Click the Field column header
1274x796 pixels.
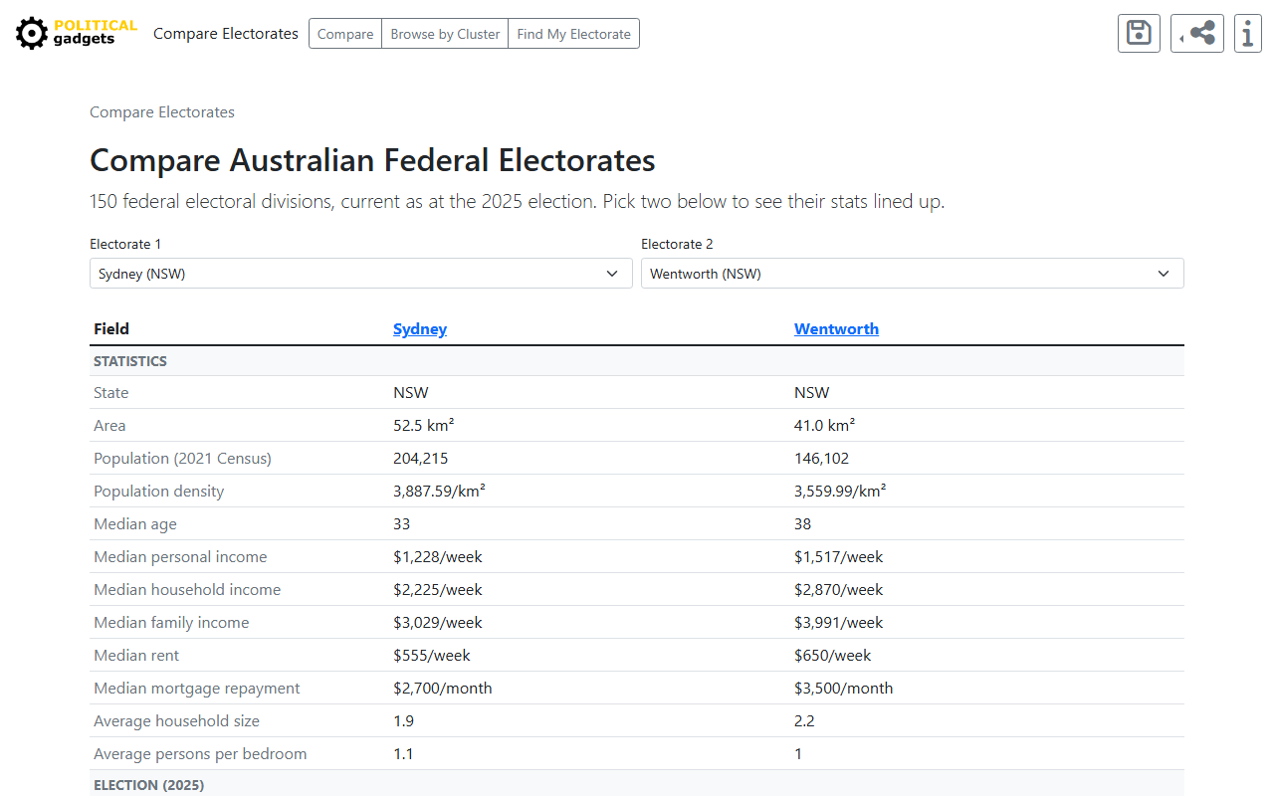tap(111, 329)
